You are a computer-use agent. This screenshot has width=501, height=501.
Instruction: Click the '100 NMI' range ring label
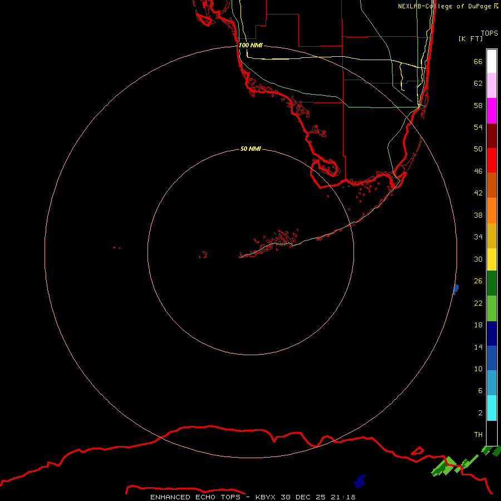pos(250,45)
